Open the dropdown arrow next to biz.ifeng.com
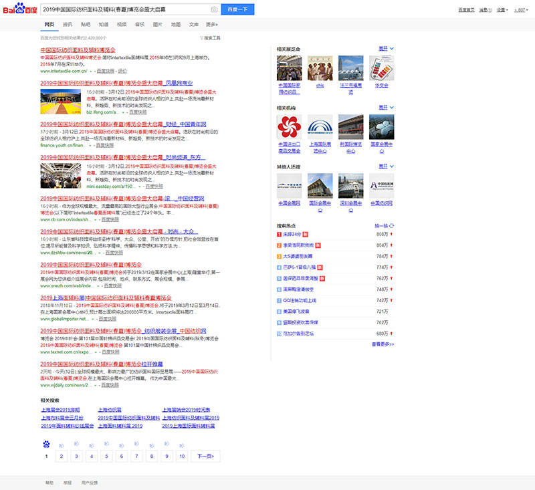535x490 pixels. tap(123, 112)
